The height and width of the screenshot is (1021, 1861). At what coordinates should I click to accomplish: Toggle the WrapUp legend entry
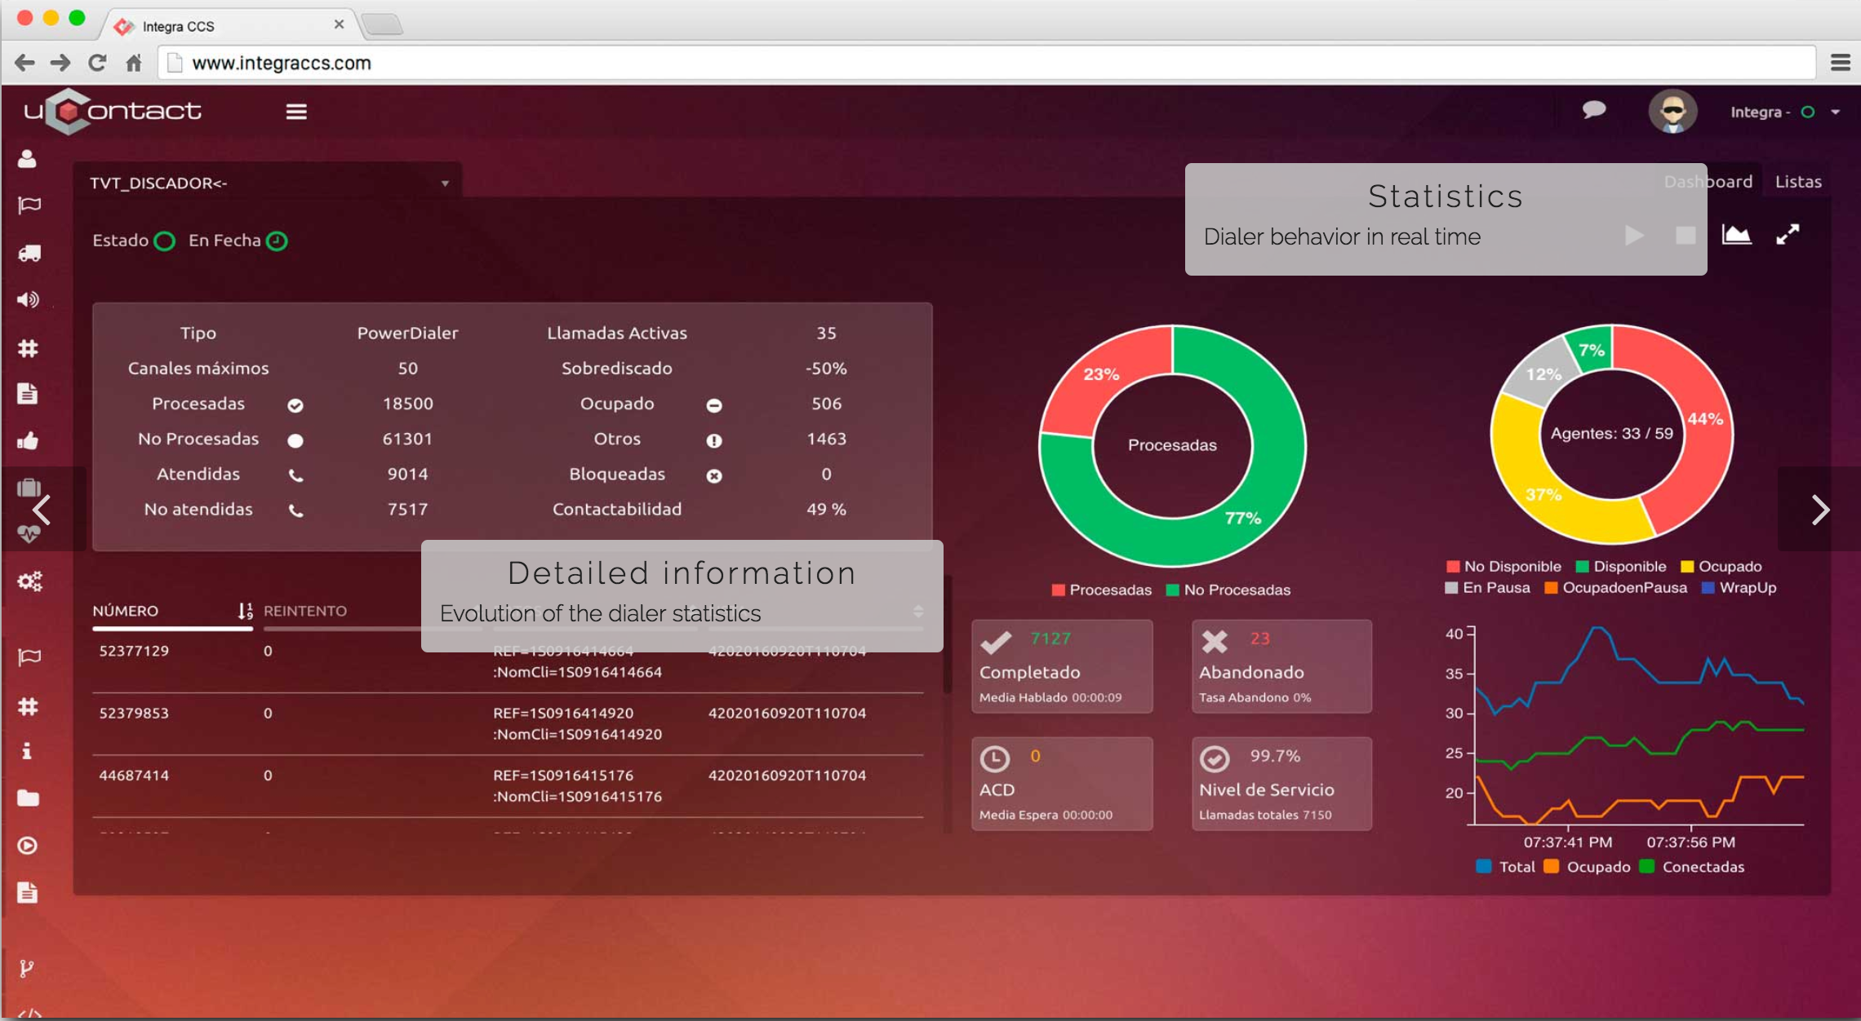pos(1739,587)
